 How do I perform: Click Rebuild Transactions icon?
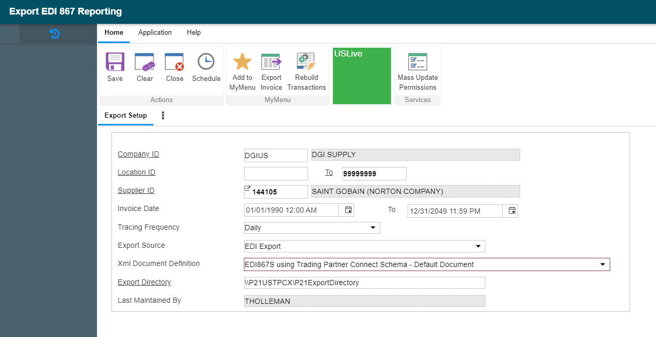[x=306, y=62]
